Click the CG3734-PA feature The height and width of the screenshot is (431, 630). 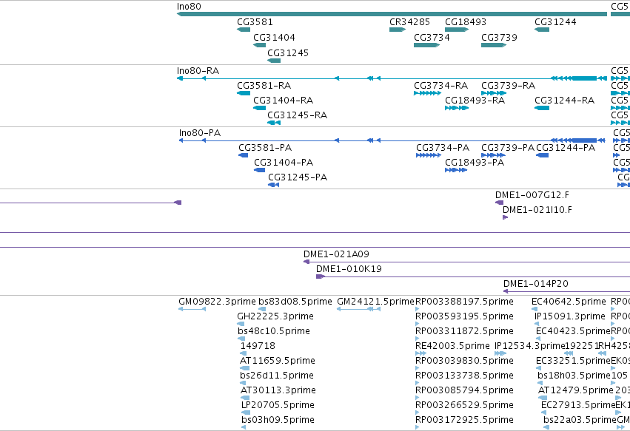[429, 155]
